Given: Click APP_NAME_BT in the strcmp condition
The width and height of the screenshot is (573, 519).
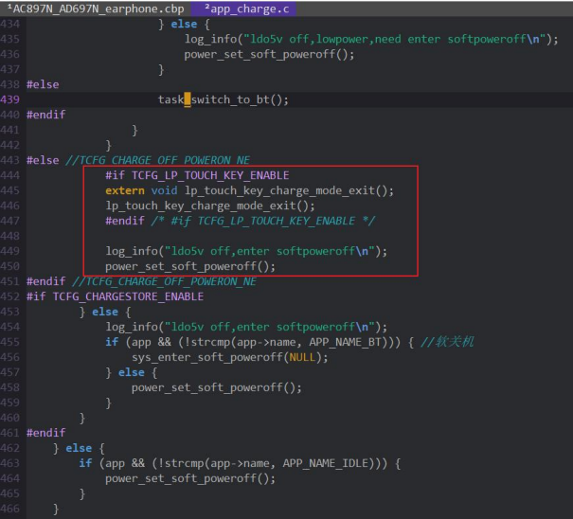Looking at the screenshot, I should point(345,342).
